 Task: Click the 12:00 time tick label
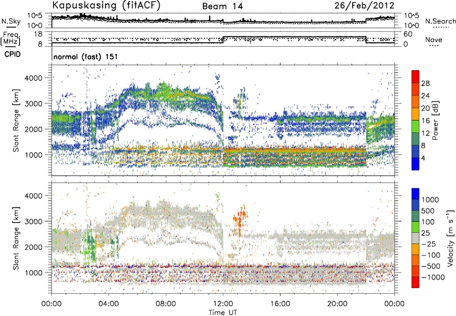(223, 304)
